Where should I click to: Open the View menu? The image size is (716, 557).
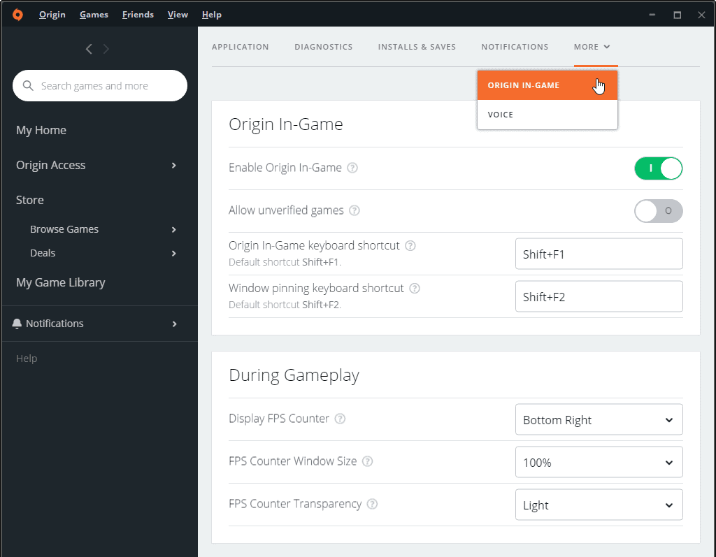(178, 15)
